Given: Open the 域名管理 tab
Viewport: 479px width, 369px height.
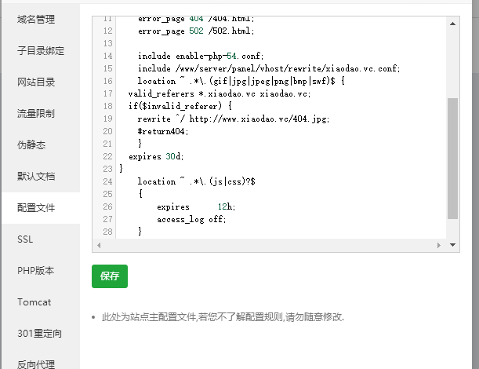Looking at the screenshot, I should pos(36,18).
